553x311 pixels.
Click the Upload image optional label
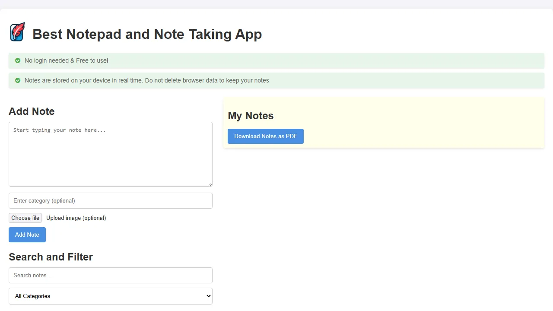point(76,218)
